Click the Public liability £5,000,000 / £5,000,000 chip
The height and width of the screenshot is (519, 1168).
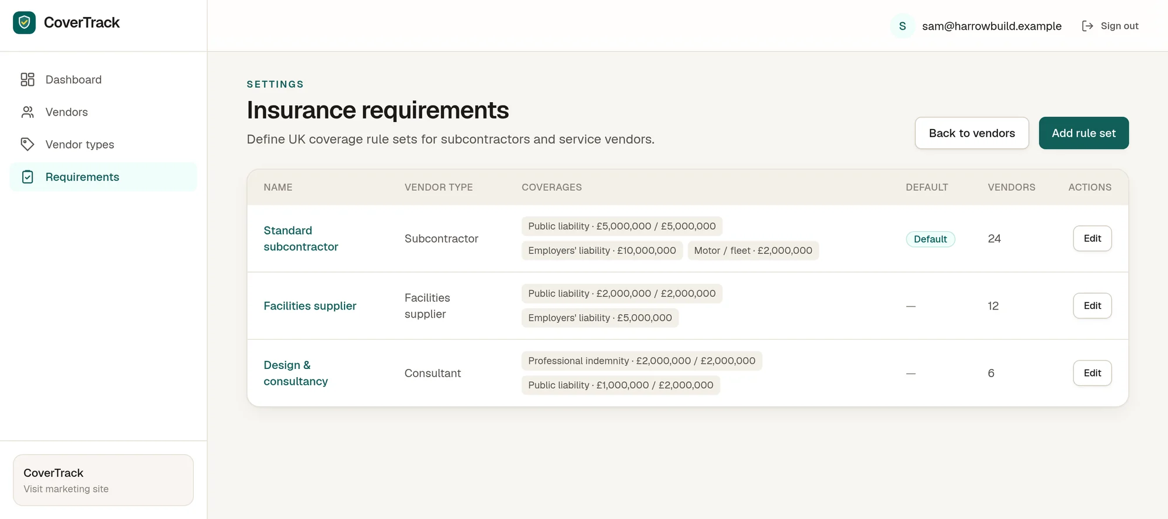click(x=622, y=226)
